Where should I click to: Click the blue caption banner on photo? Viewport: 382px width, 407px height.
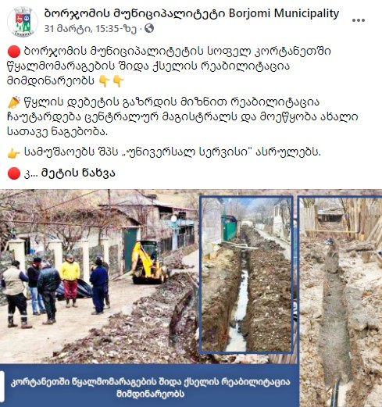click(150, 385)
